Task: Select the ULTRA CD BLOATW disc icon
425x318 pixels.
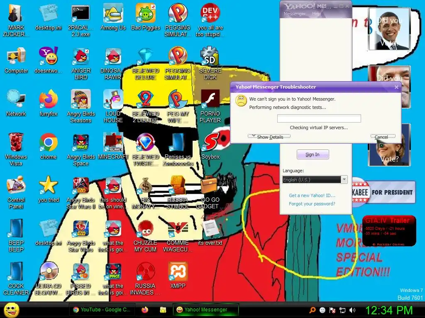Action: [x=48, y=278]
